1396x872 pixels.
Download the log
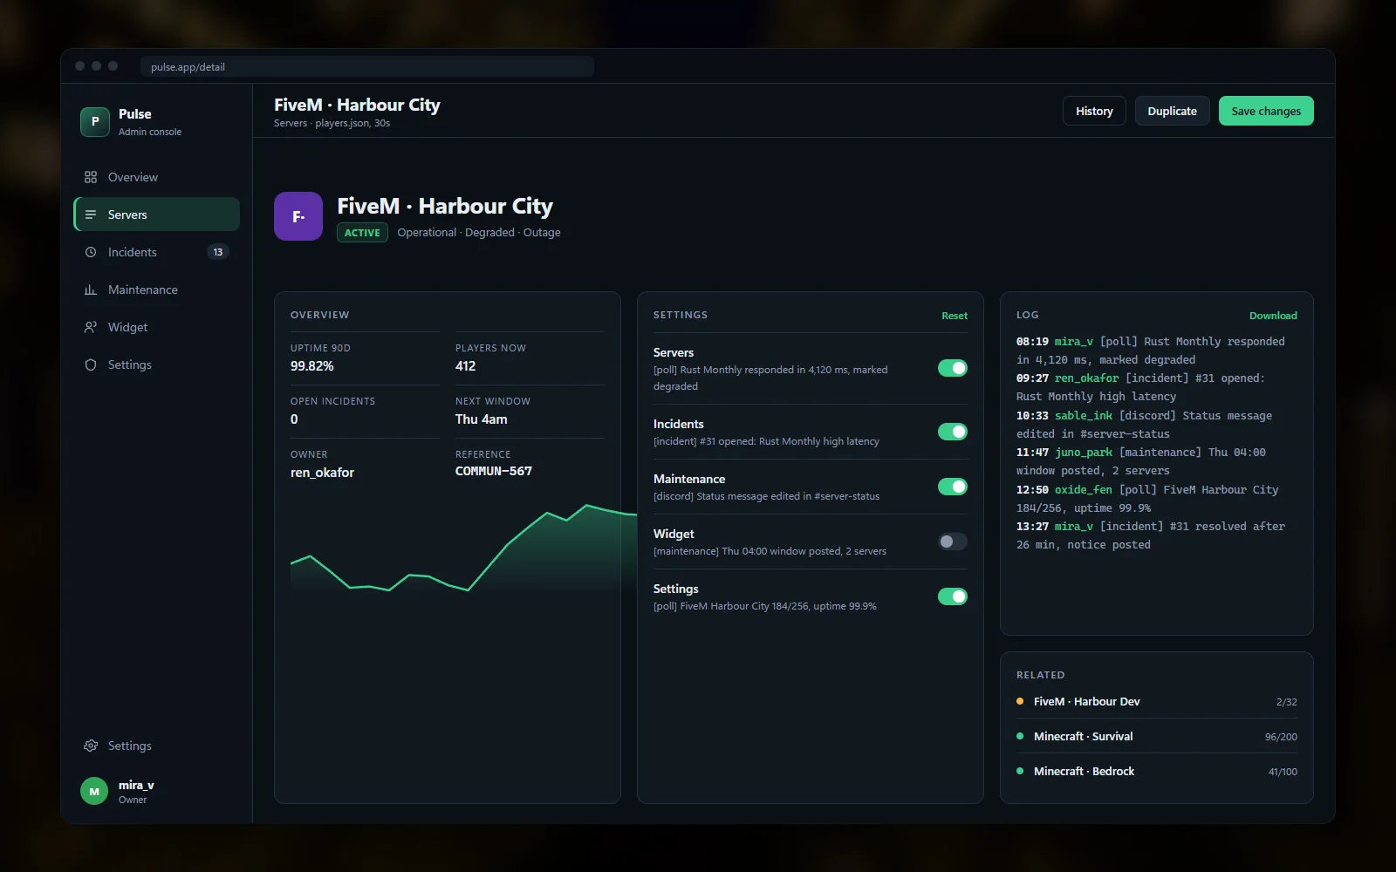(1273, 316)
